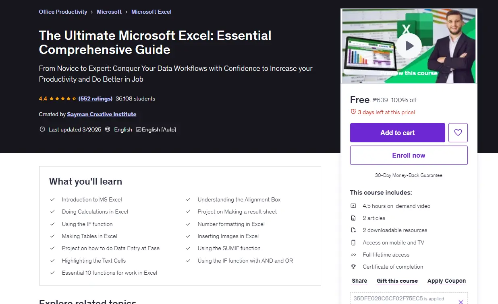Click the course title heading
The height and width of the screenshot is (304, 498).
155,42
